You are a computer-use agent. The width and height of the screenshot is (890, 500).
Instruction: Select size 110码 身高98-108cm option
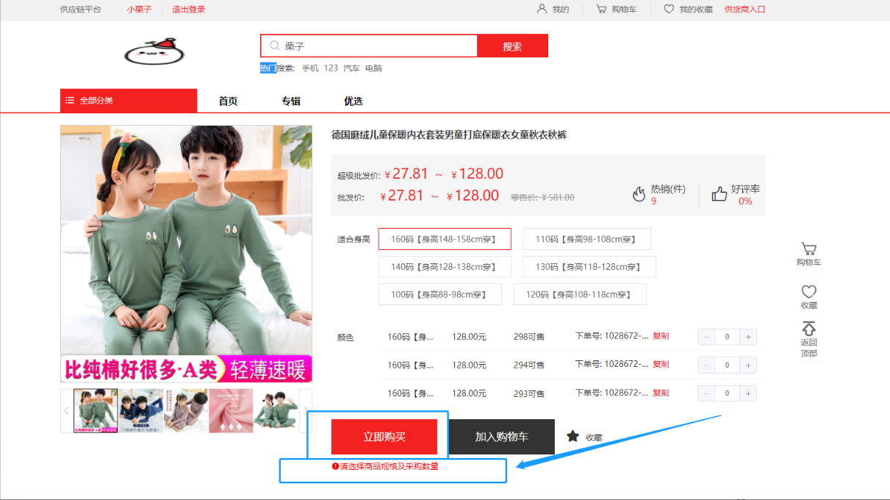(586, 239)
